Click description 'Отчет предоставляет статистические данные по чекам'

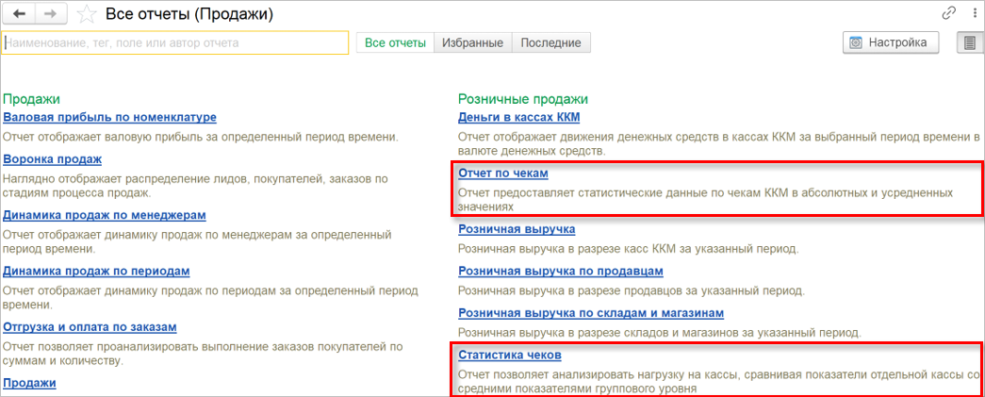click(x=705, y=199)
